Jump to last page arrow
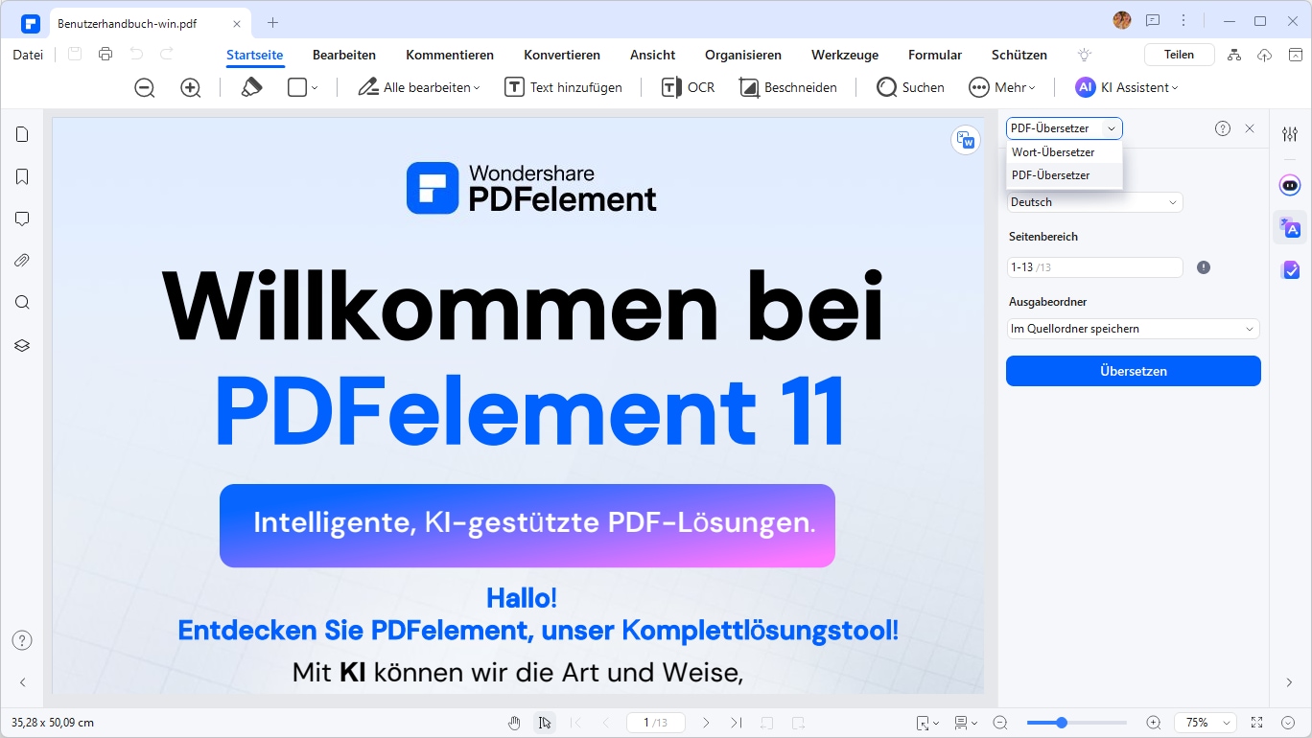 pos(737,723)
